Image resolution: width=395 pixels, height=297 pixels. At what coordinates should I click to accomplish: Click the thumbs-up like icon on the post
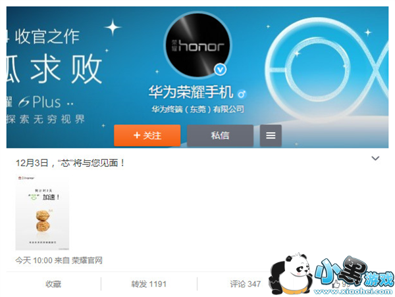click(x=336, y=285)
